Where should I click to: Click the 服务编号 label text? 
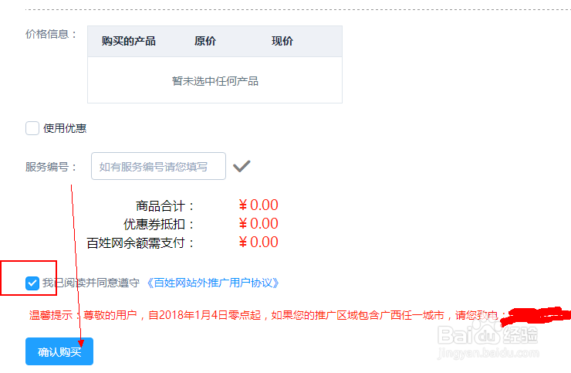pos(52,166)
